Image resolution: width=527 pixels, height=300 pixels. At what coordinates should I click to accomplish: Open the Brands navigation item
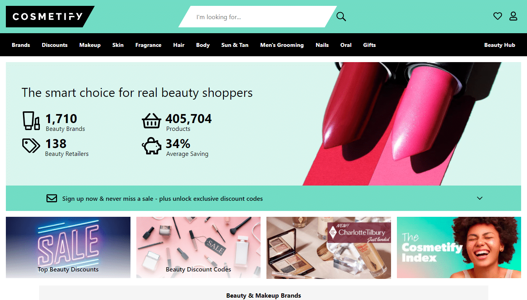[21, 45]
